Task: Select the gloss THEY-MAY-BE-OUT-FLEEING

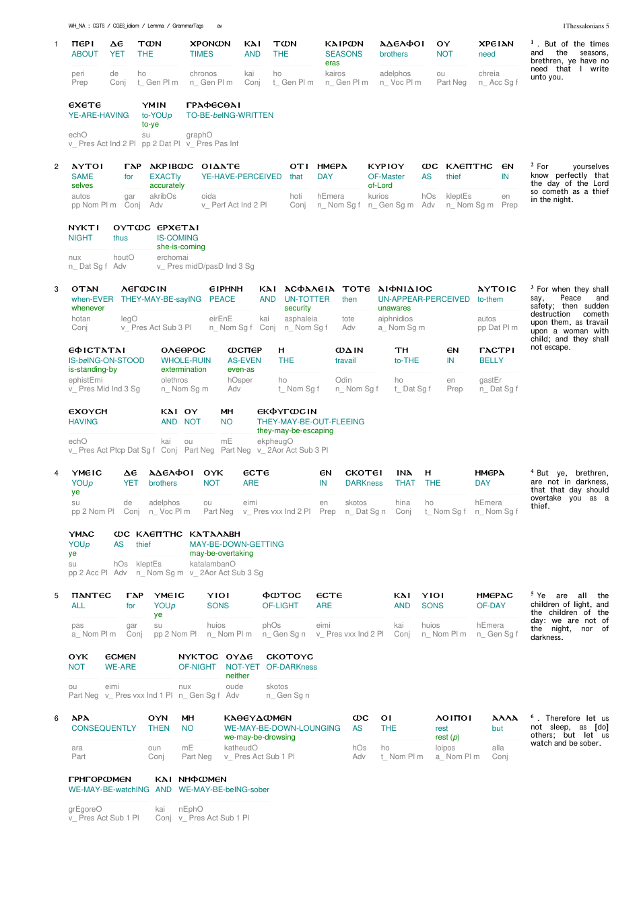Action: 310,422
